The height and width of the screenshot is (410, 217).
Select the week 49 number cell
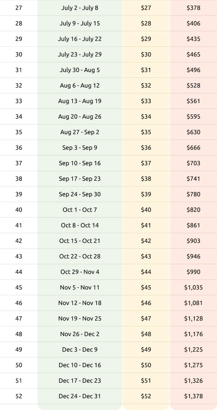(19, 350)
